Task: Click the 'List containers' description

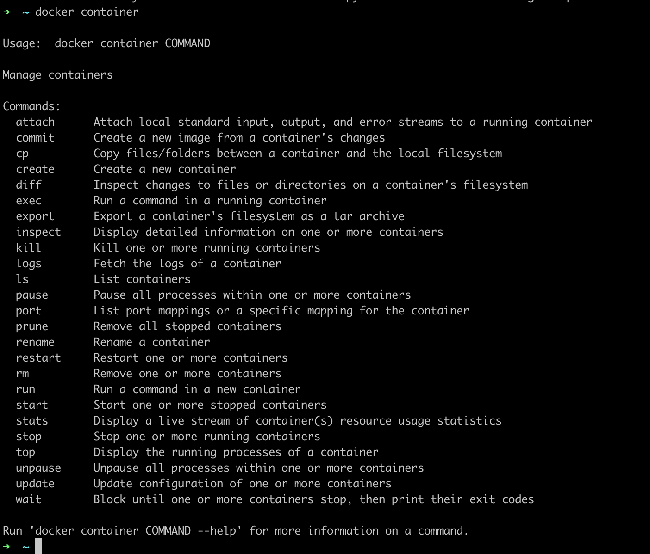Action: coord(142,279)
